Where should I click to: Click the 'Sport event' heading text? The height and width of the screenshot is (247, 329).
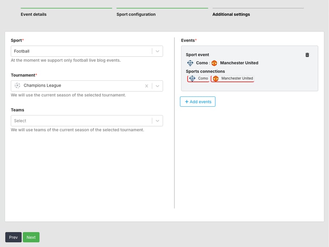click(197, 55)
